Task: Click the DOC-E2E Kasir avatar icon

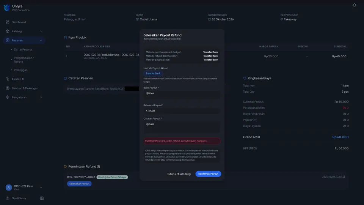Action: (9, 187)
